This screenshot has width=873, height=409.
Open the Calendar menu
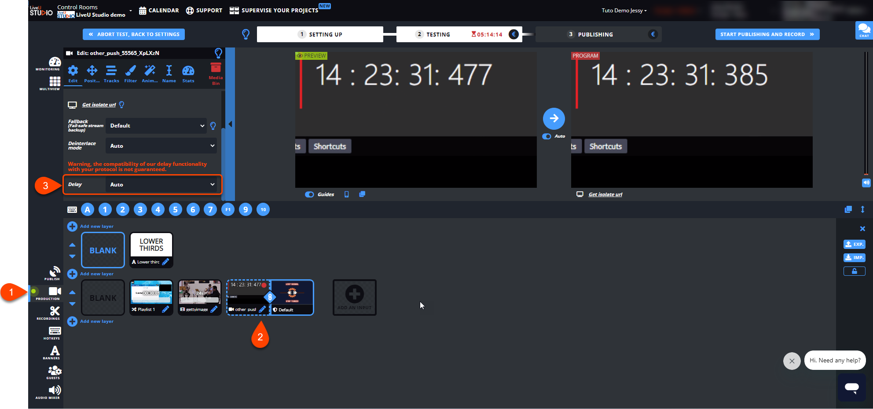tap(159, 11)
